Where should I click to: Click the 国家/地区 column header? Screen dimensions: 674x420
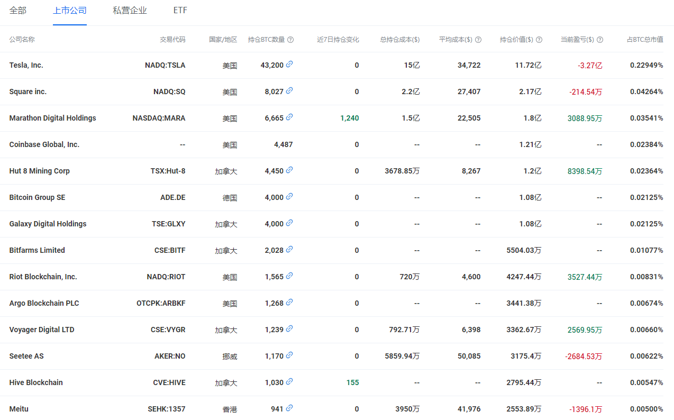223,40
